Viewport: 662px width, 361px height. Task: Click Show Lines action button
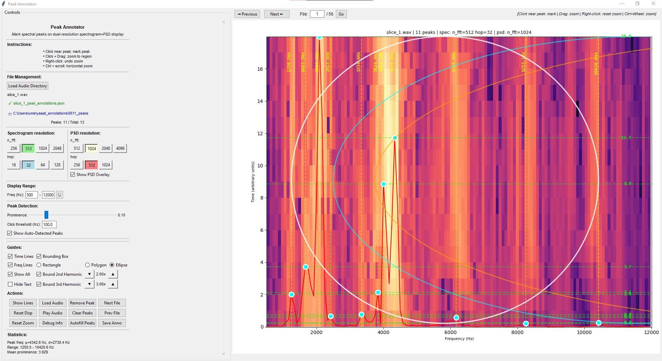pyautogui.click(x=23, y=303)
